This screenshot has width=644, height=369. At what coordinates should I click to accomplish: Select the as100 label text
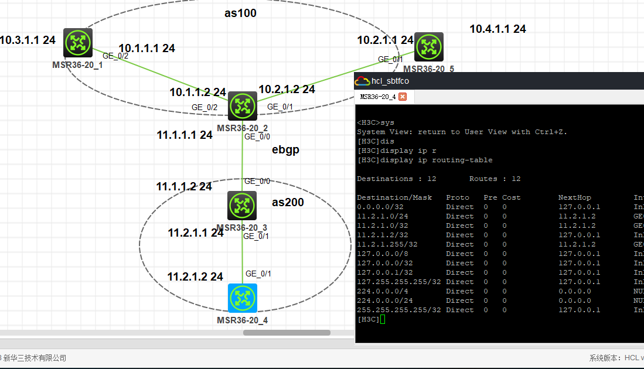pos(240,13)
